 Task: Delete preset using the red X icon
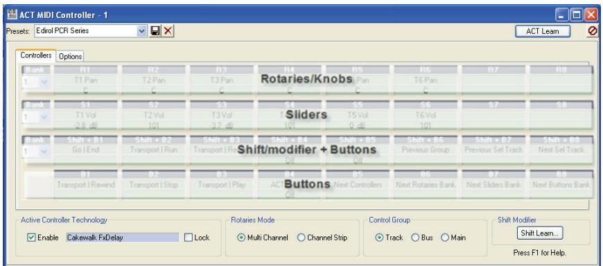[x=168, y=31]
